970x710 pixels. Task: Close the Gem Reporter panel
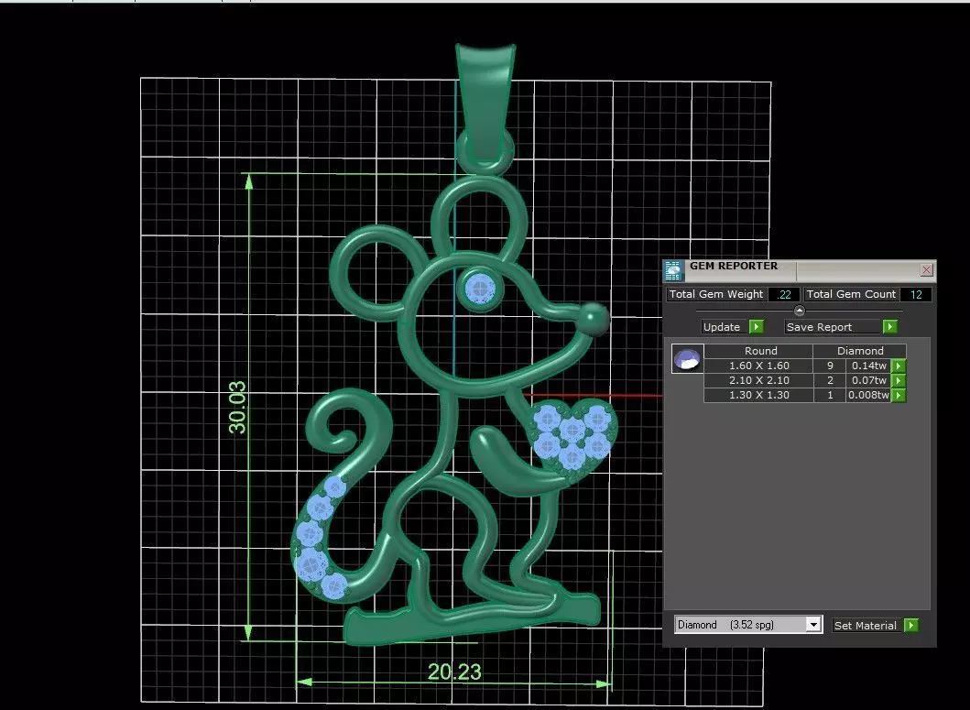[926, 270]
